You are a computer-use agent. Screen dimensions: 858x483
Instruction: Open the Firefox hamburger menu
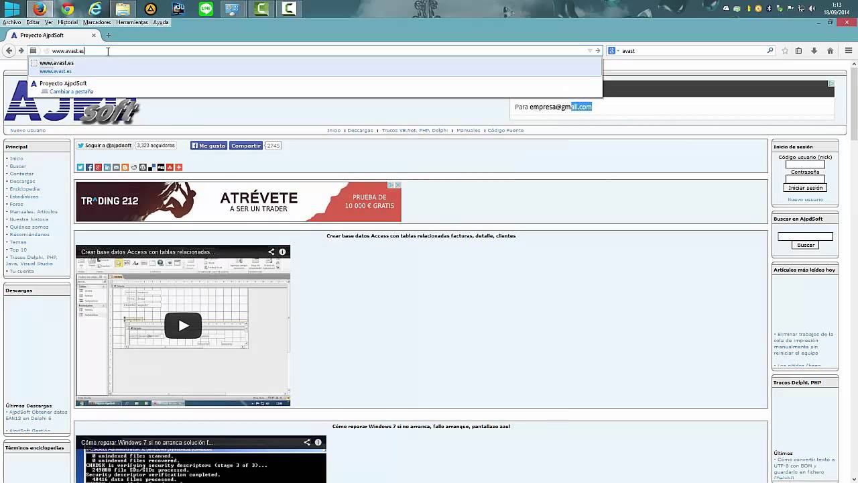tap(849, 50)
